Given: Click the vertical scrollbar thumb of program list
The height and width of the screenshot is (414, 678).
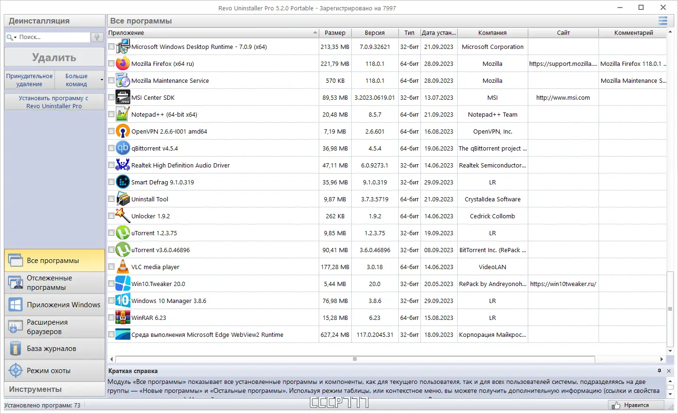Looking at the screenshot, I should pyautogui.click(x=670, y=309).
